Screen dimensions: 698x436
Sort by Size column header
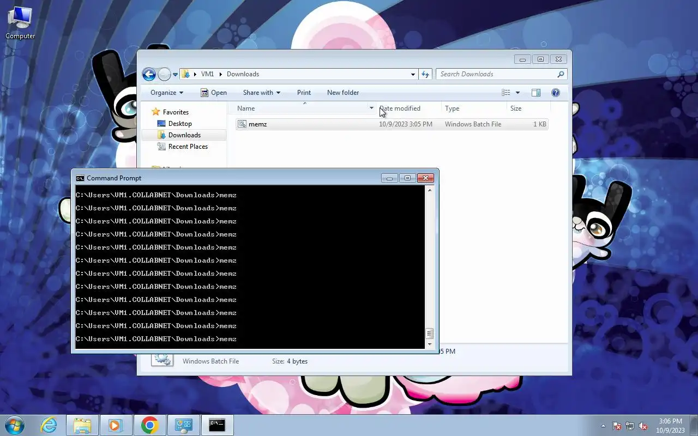[516, 108]
